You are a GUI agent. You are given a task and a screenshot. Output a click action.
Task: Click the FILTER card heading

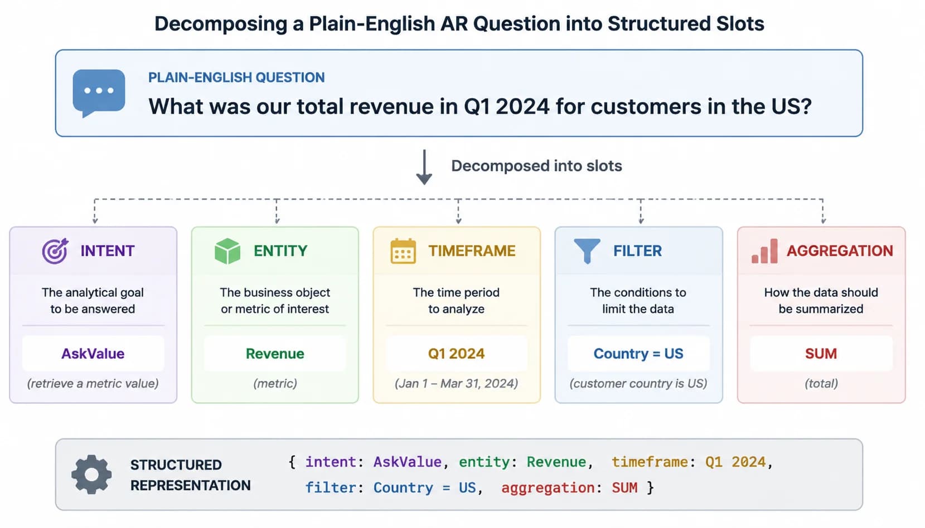click(x=638, y=251)
